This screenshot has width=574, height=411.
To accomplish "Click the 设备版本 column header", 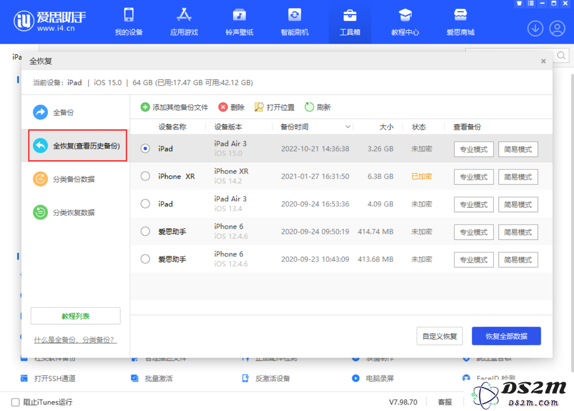I will tap(228, 127).
